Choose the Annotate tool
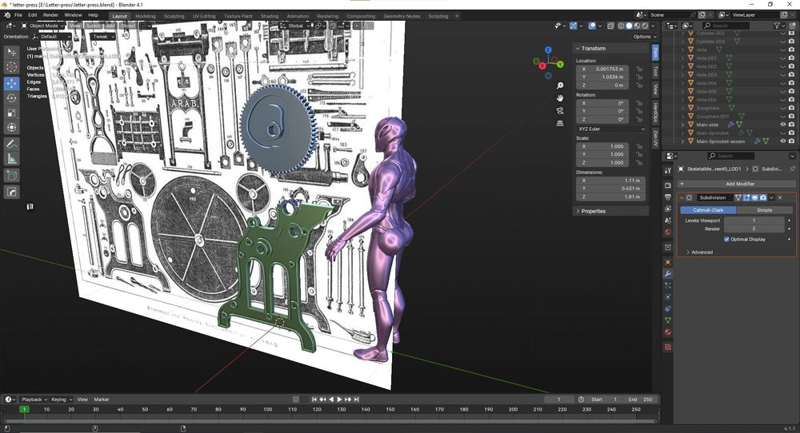Viewport: 800px width, 433px height. [12, 145]
